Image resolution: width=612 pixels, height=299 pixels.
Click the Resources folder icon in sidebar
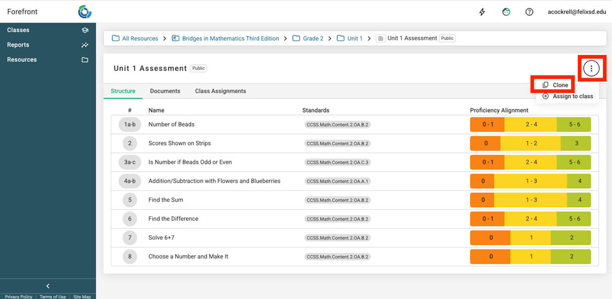(85, 60)
